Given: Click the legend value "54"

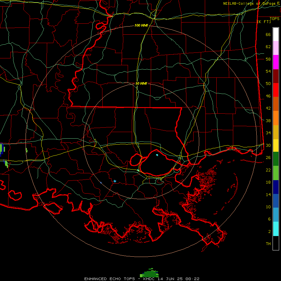Looking at the screenshot, I should tap(268, 71).
